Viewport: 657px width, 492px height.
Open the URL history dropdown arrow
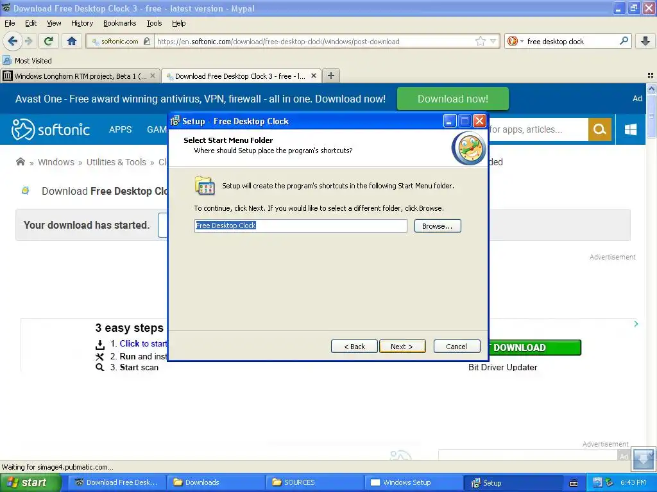pos(493,42)
